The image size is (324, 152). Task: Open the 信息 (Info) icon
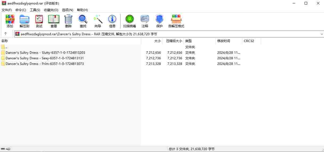click(112, 19)
